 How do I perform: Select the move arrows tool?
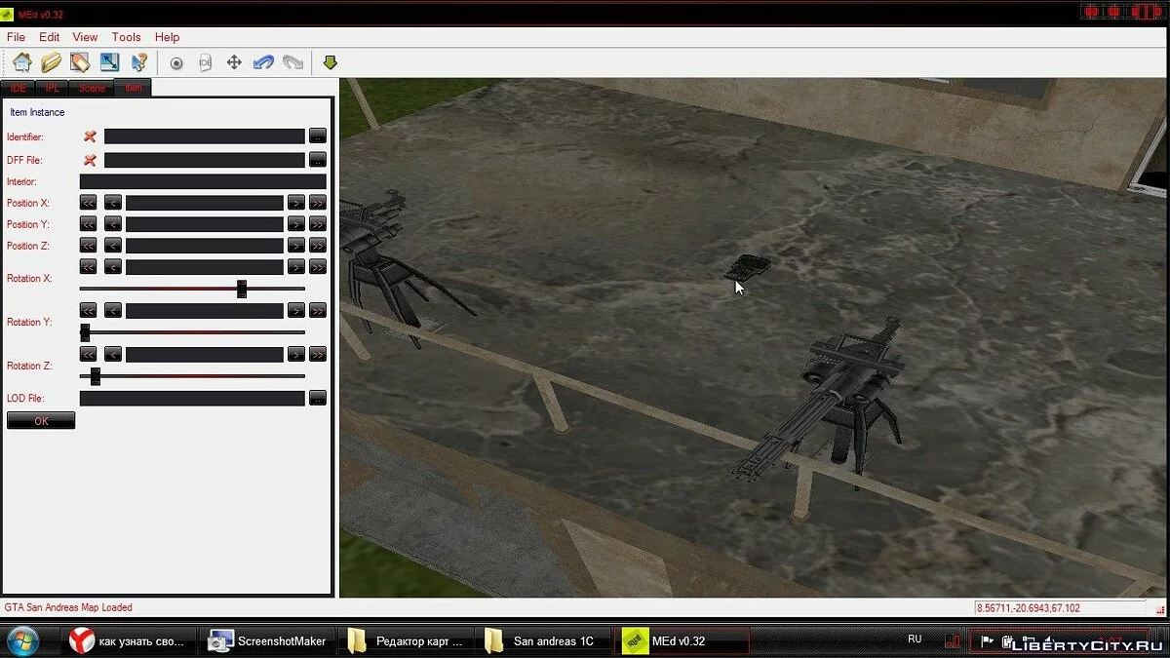pyautogui.click(x=234, y=62)
